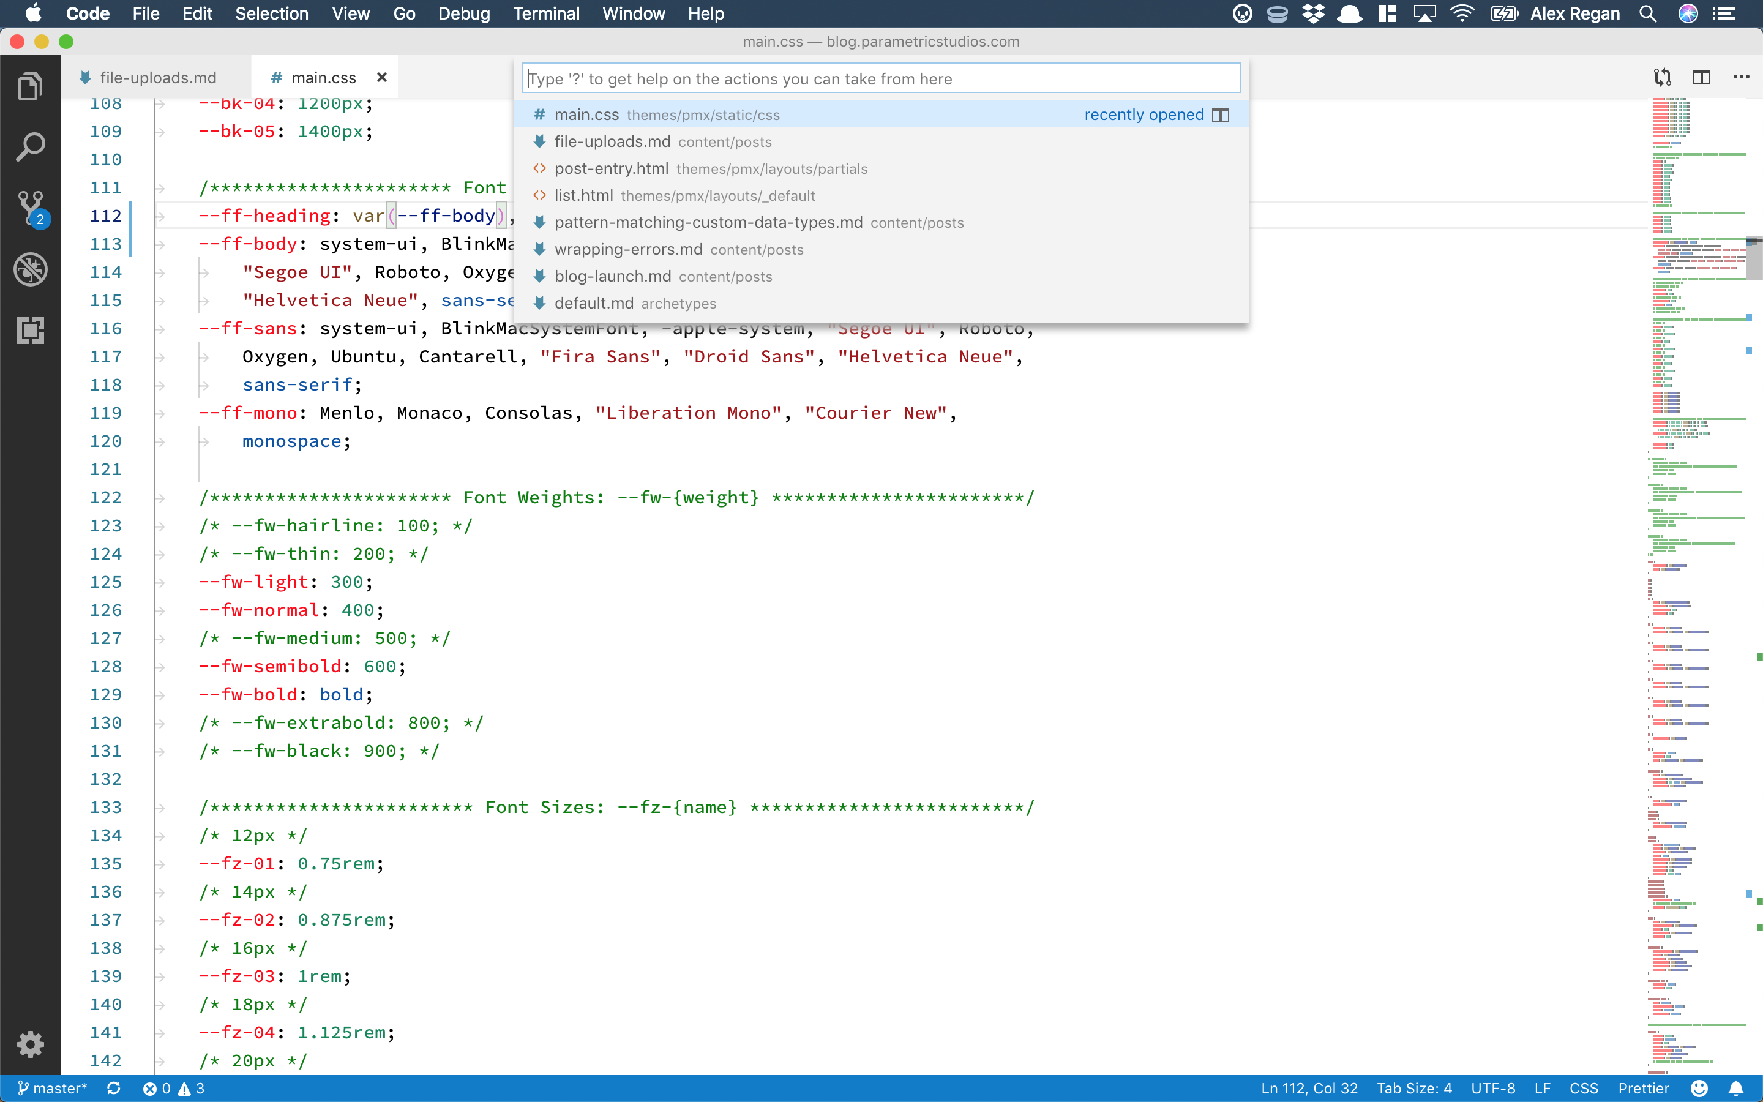Image resolution: width=1763 pixels, height=1102 pixels.
Task: Click Prettier in the status bar
Action: coord(1644,1088)
